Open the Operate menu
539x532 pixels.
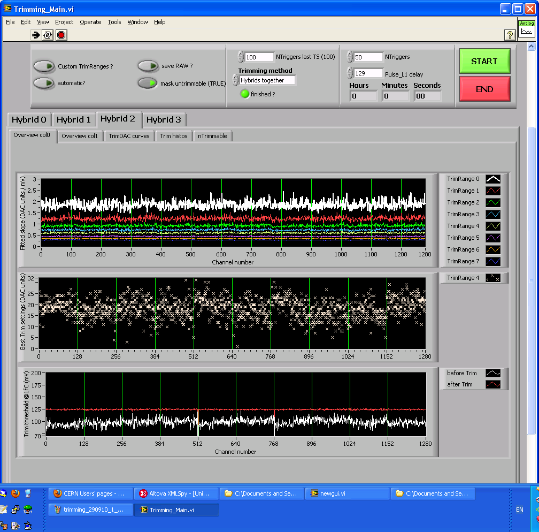(90, 22)
